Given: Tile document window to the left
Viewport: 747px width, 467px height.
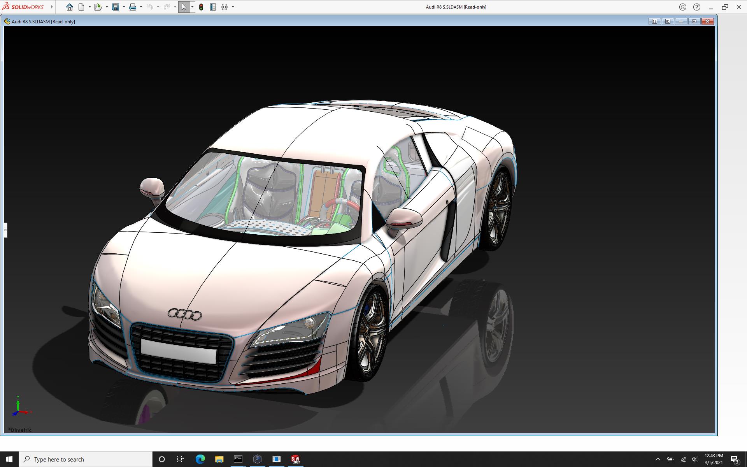Looking at the screenshot, I should pos(654,21).
